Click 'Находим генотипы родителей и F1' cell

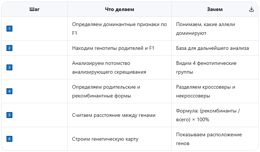click(x=113, y=48)
